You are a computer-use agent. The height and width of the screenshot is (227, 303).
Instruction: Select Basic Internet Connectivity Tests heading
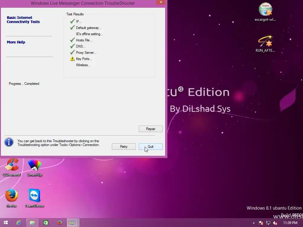(23, 20)
